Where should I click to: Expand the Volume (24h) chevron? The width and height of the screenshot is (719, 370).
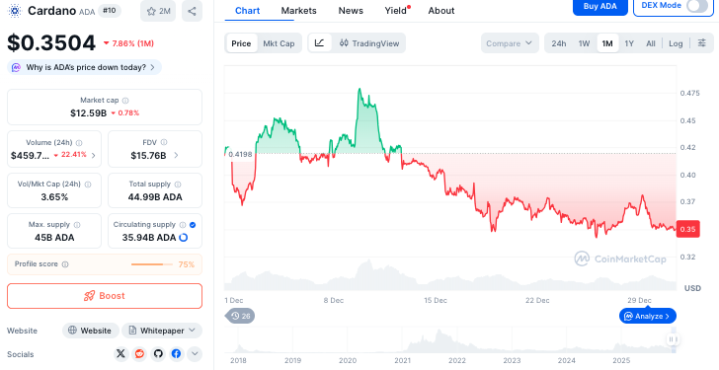click(x=94, y=156)
